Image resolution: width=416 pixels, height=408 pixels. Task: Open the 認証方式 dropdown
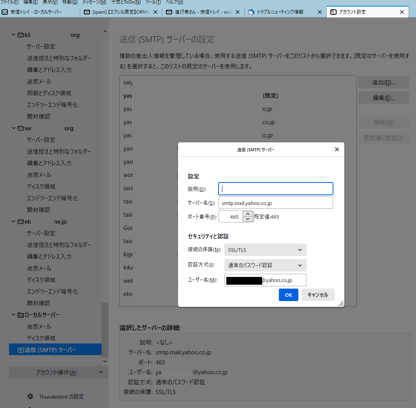[265, 265]
